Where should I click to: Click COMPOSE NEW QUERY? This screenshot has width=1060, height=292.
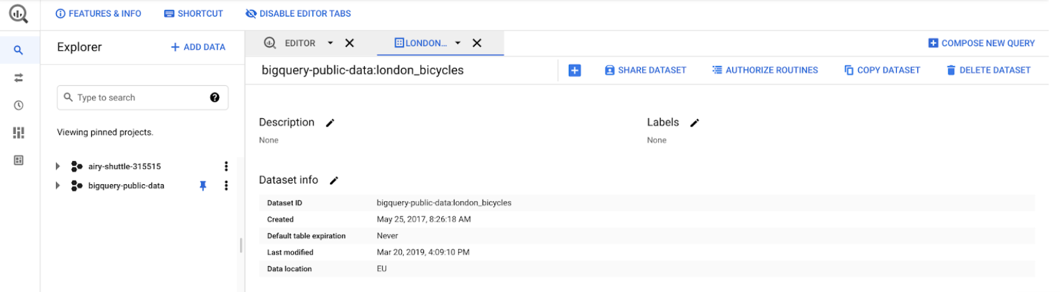(x=981, y=43)
